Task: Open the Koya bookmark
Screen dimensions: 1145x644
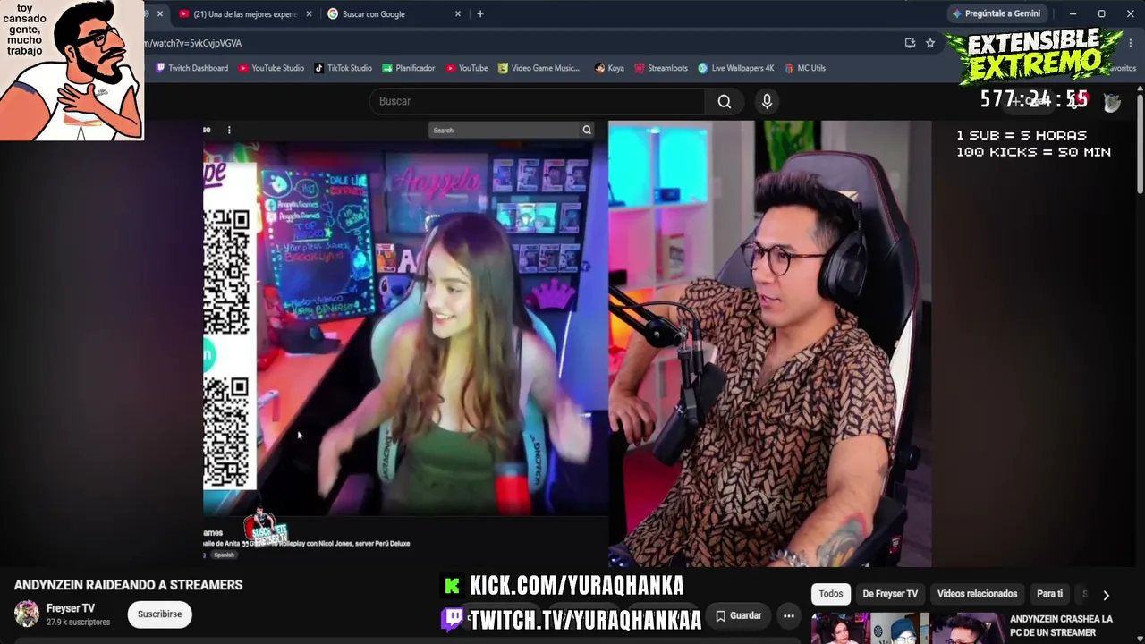Action: point(609,68)
